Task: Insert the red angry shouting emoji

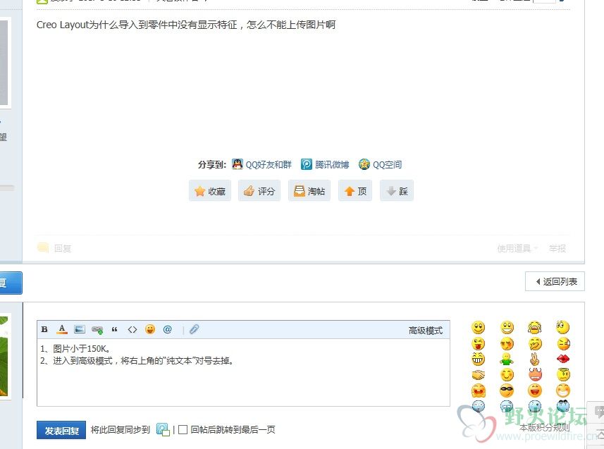Action: click(x=535, y=374)
